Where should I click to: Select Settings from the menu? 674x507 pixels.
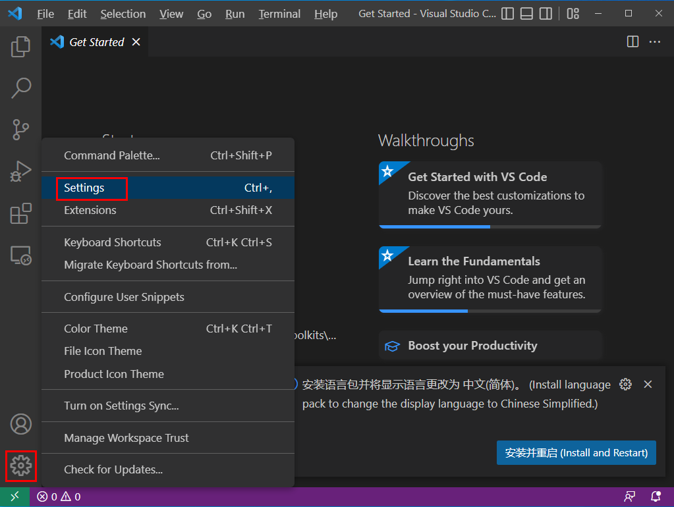pyautogui.click(x=84, y=188)
